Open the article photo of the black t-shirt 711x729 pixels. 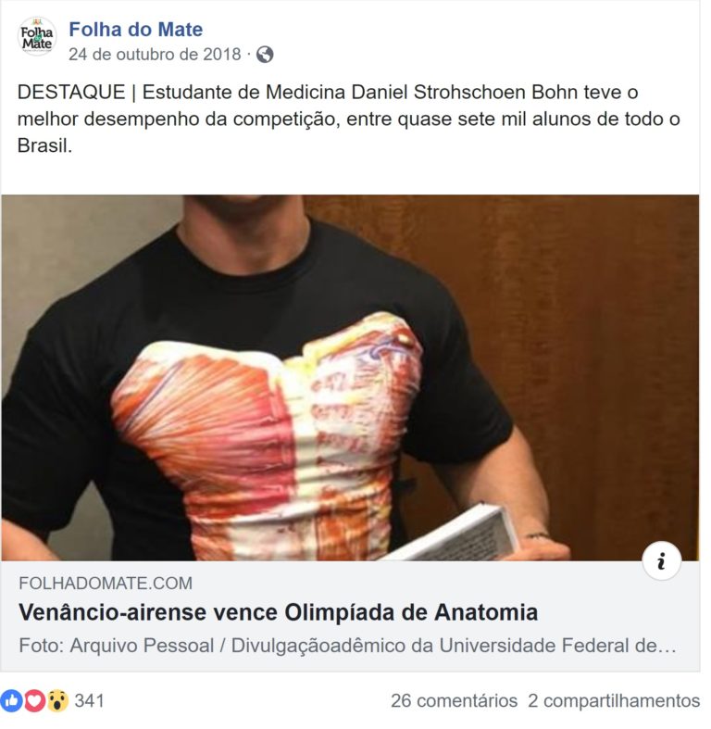pyautogui.click(x=350, y=378)
